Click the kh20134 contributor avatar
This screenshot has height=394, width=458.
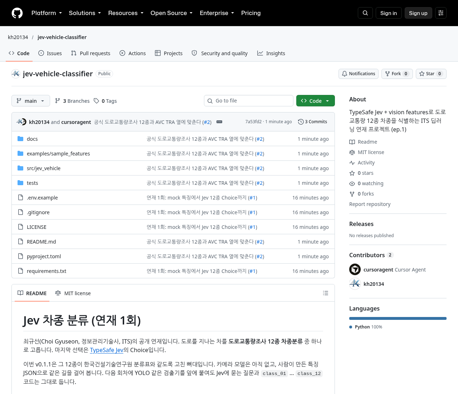click(x=355, y=284)
